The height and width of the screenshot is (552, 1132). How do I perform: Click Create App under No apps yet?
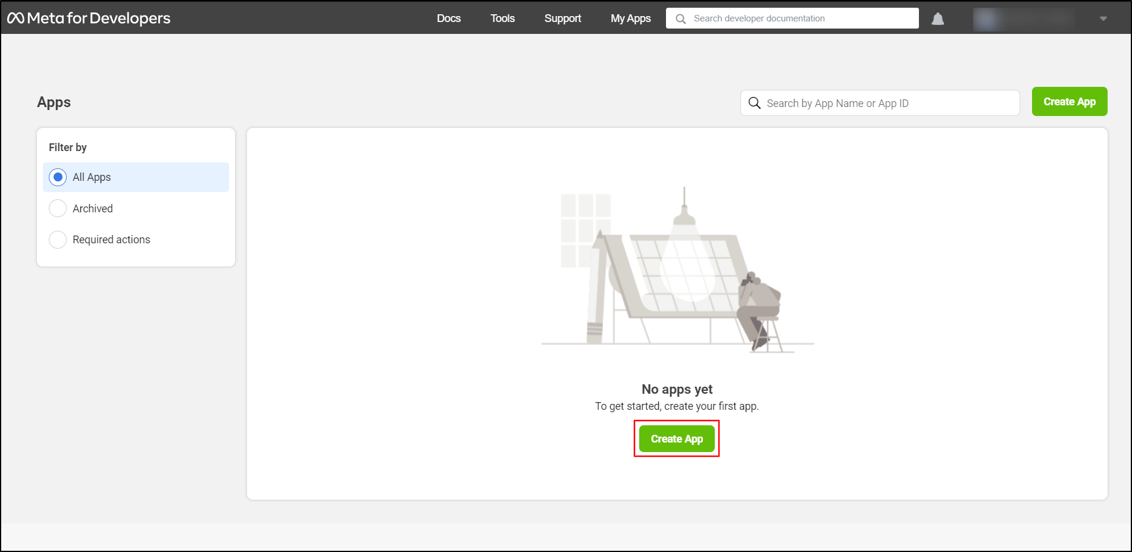(677, 439)
